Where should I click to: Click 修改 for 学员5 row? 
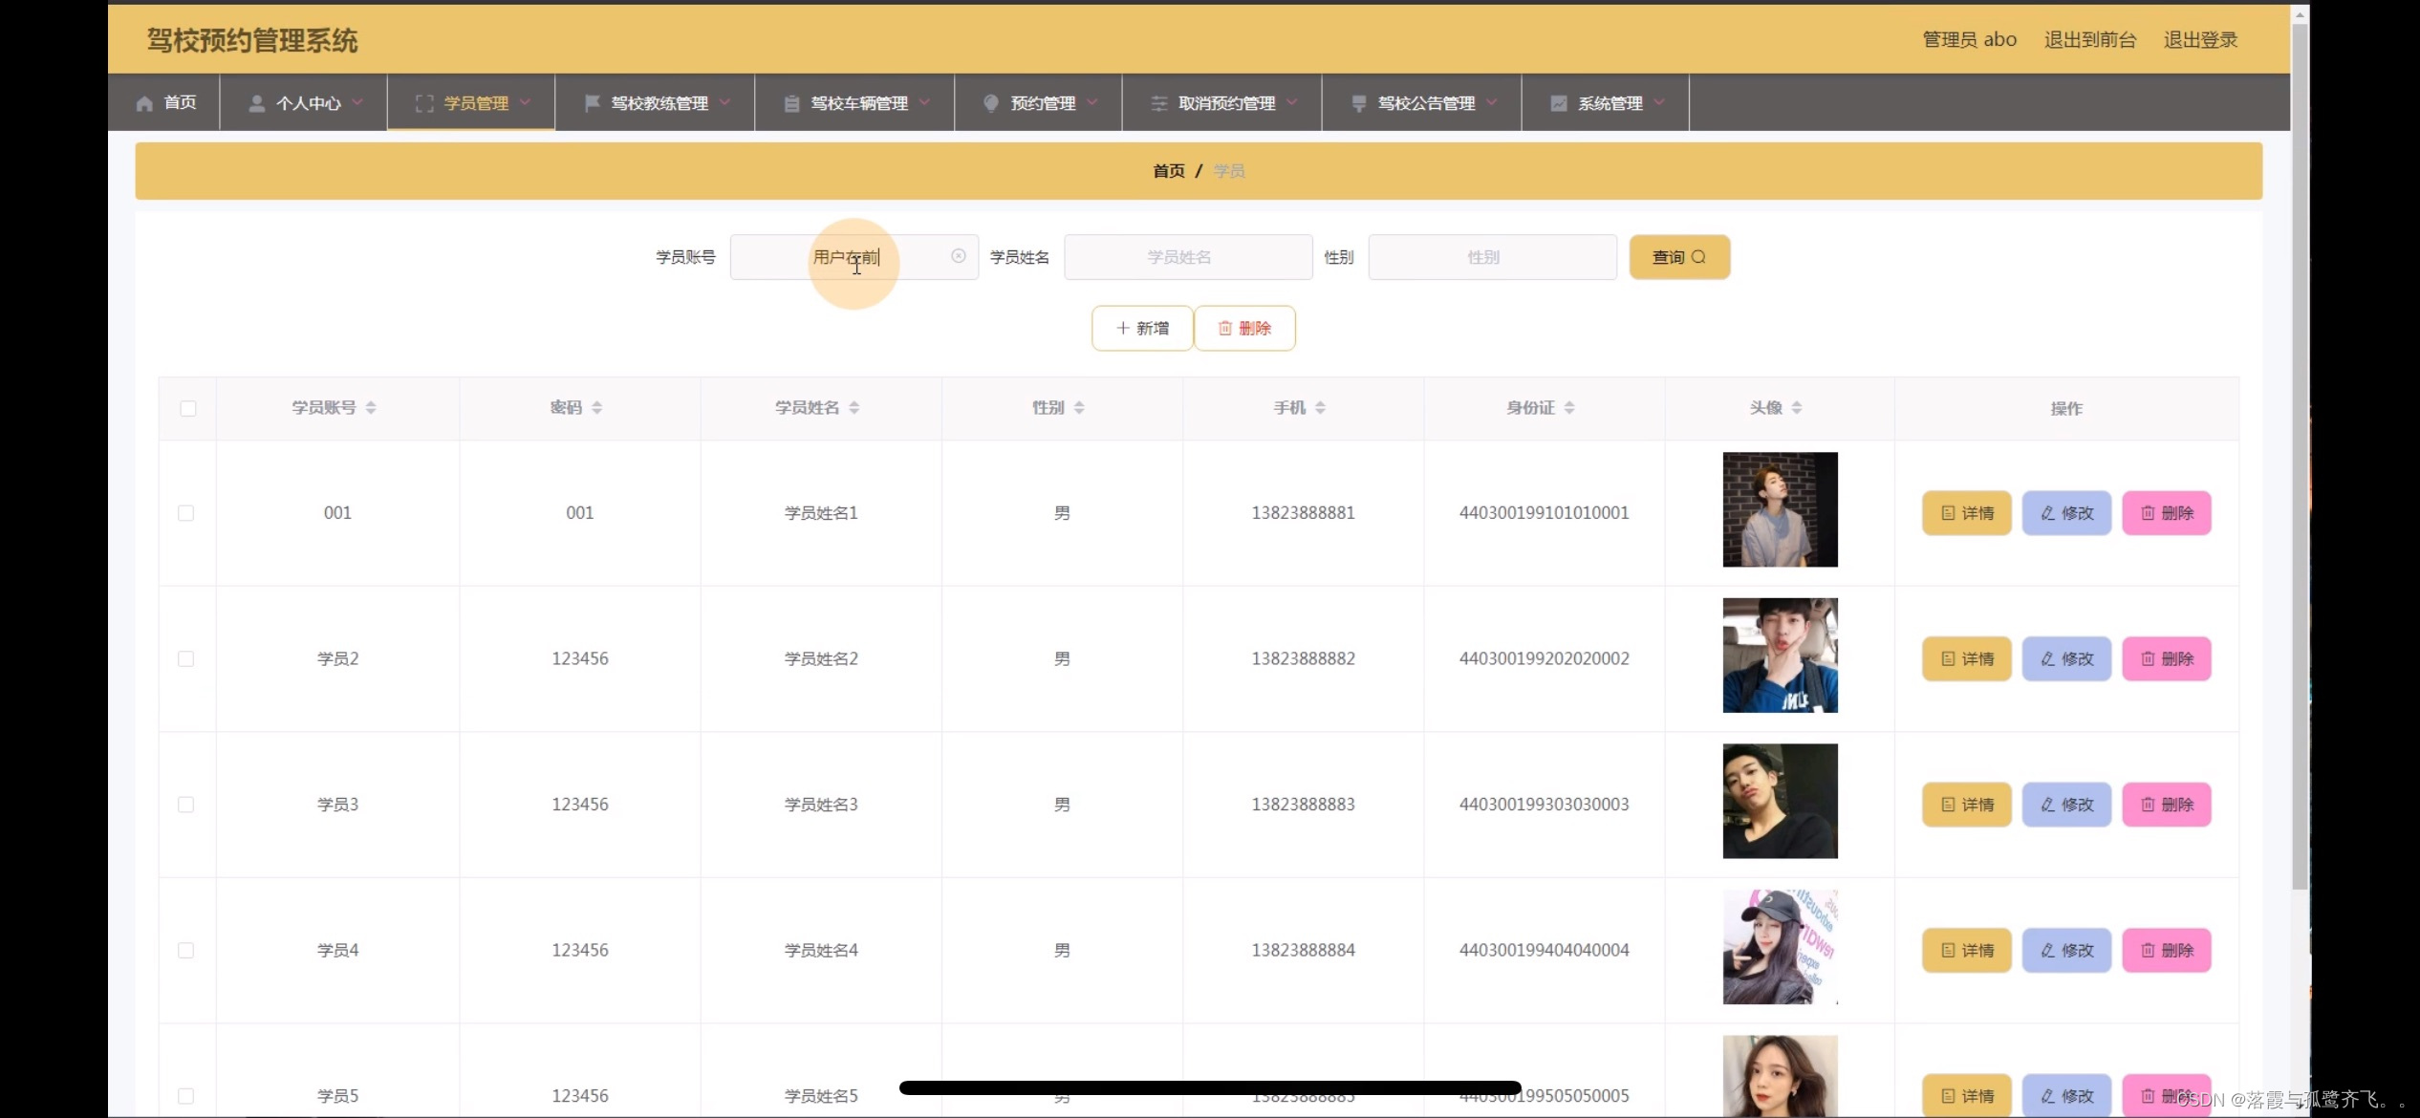2066,1096
